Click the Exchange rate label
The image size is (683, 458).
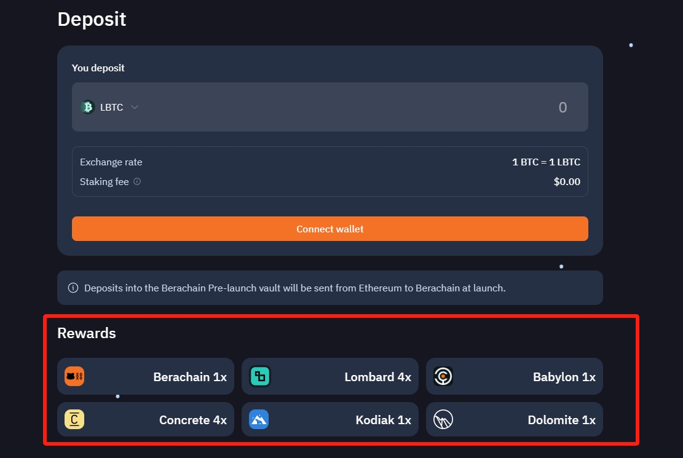point(111,162)
